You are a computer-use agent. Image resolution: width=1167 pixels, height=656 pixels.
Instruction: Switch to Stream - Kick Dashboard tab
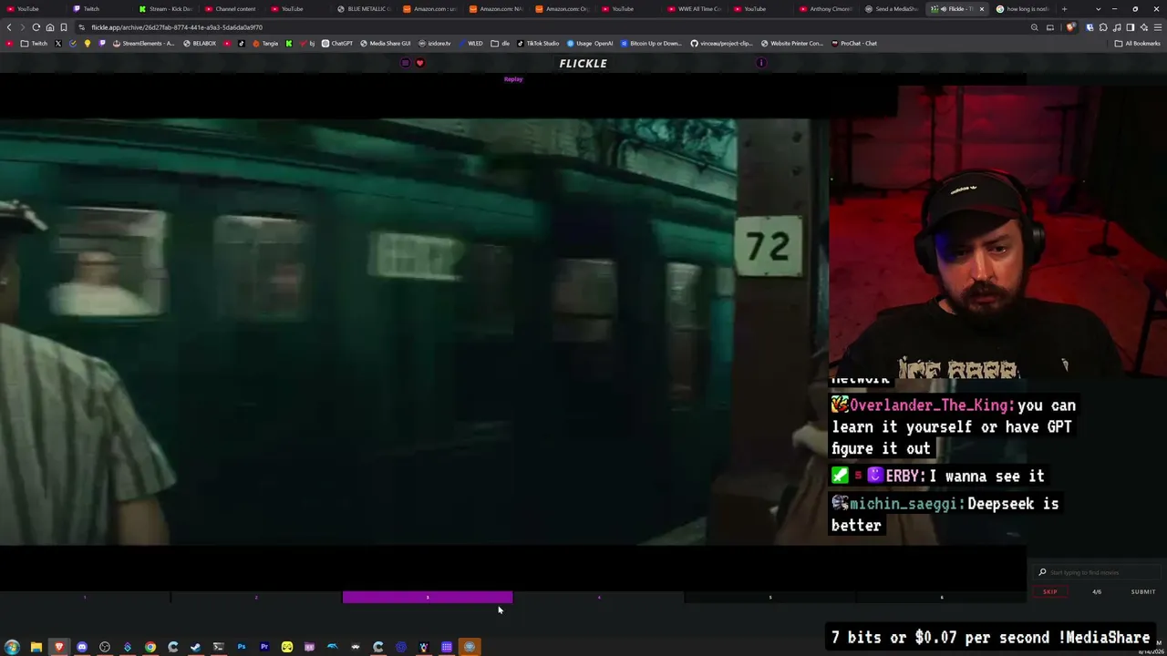click(166, 9)
